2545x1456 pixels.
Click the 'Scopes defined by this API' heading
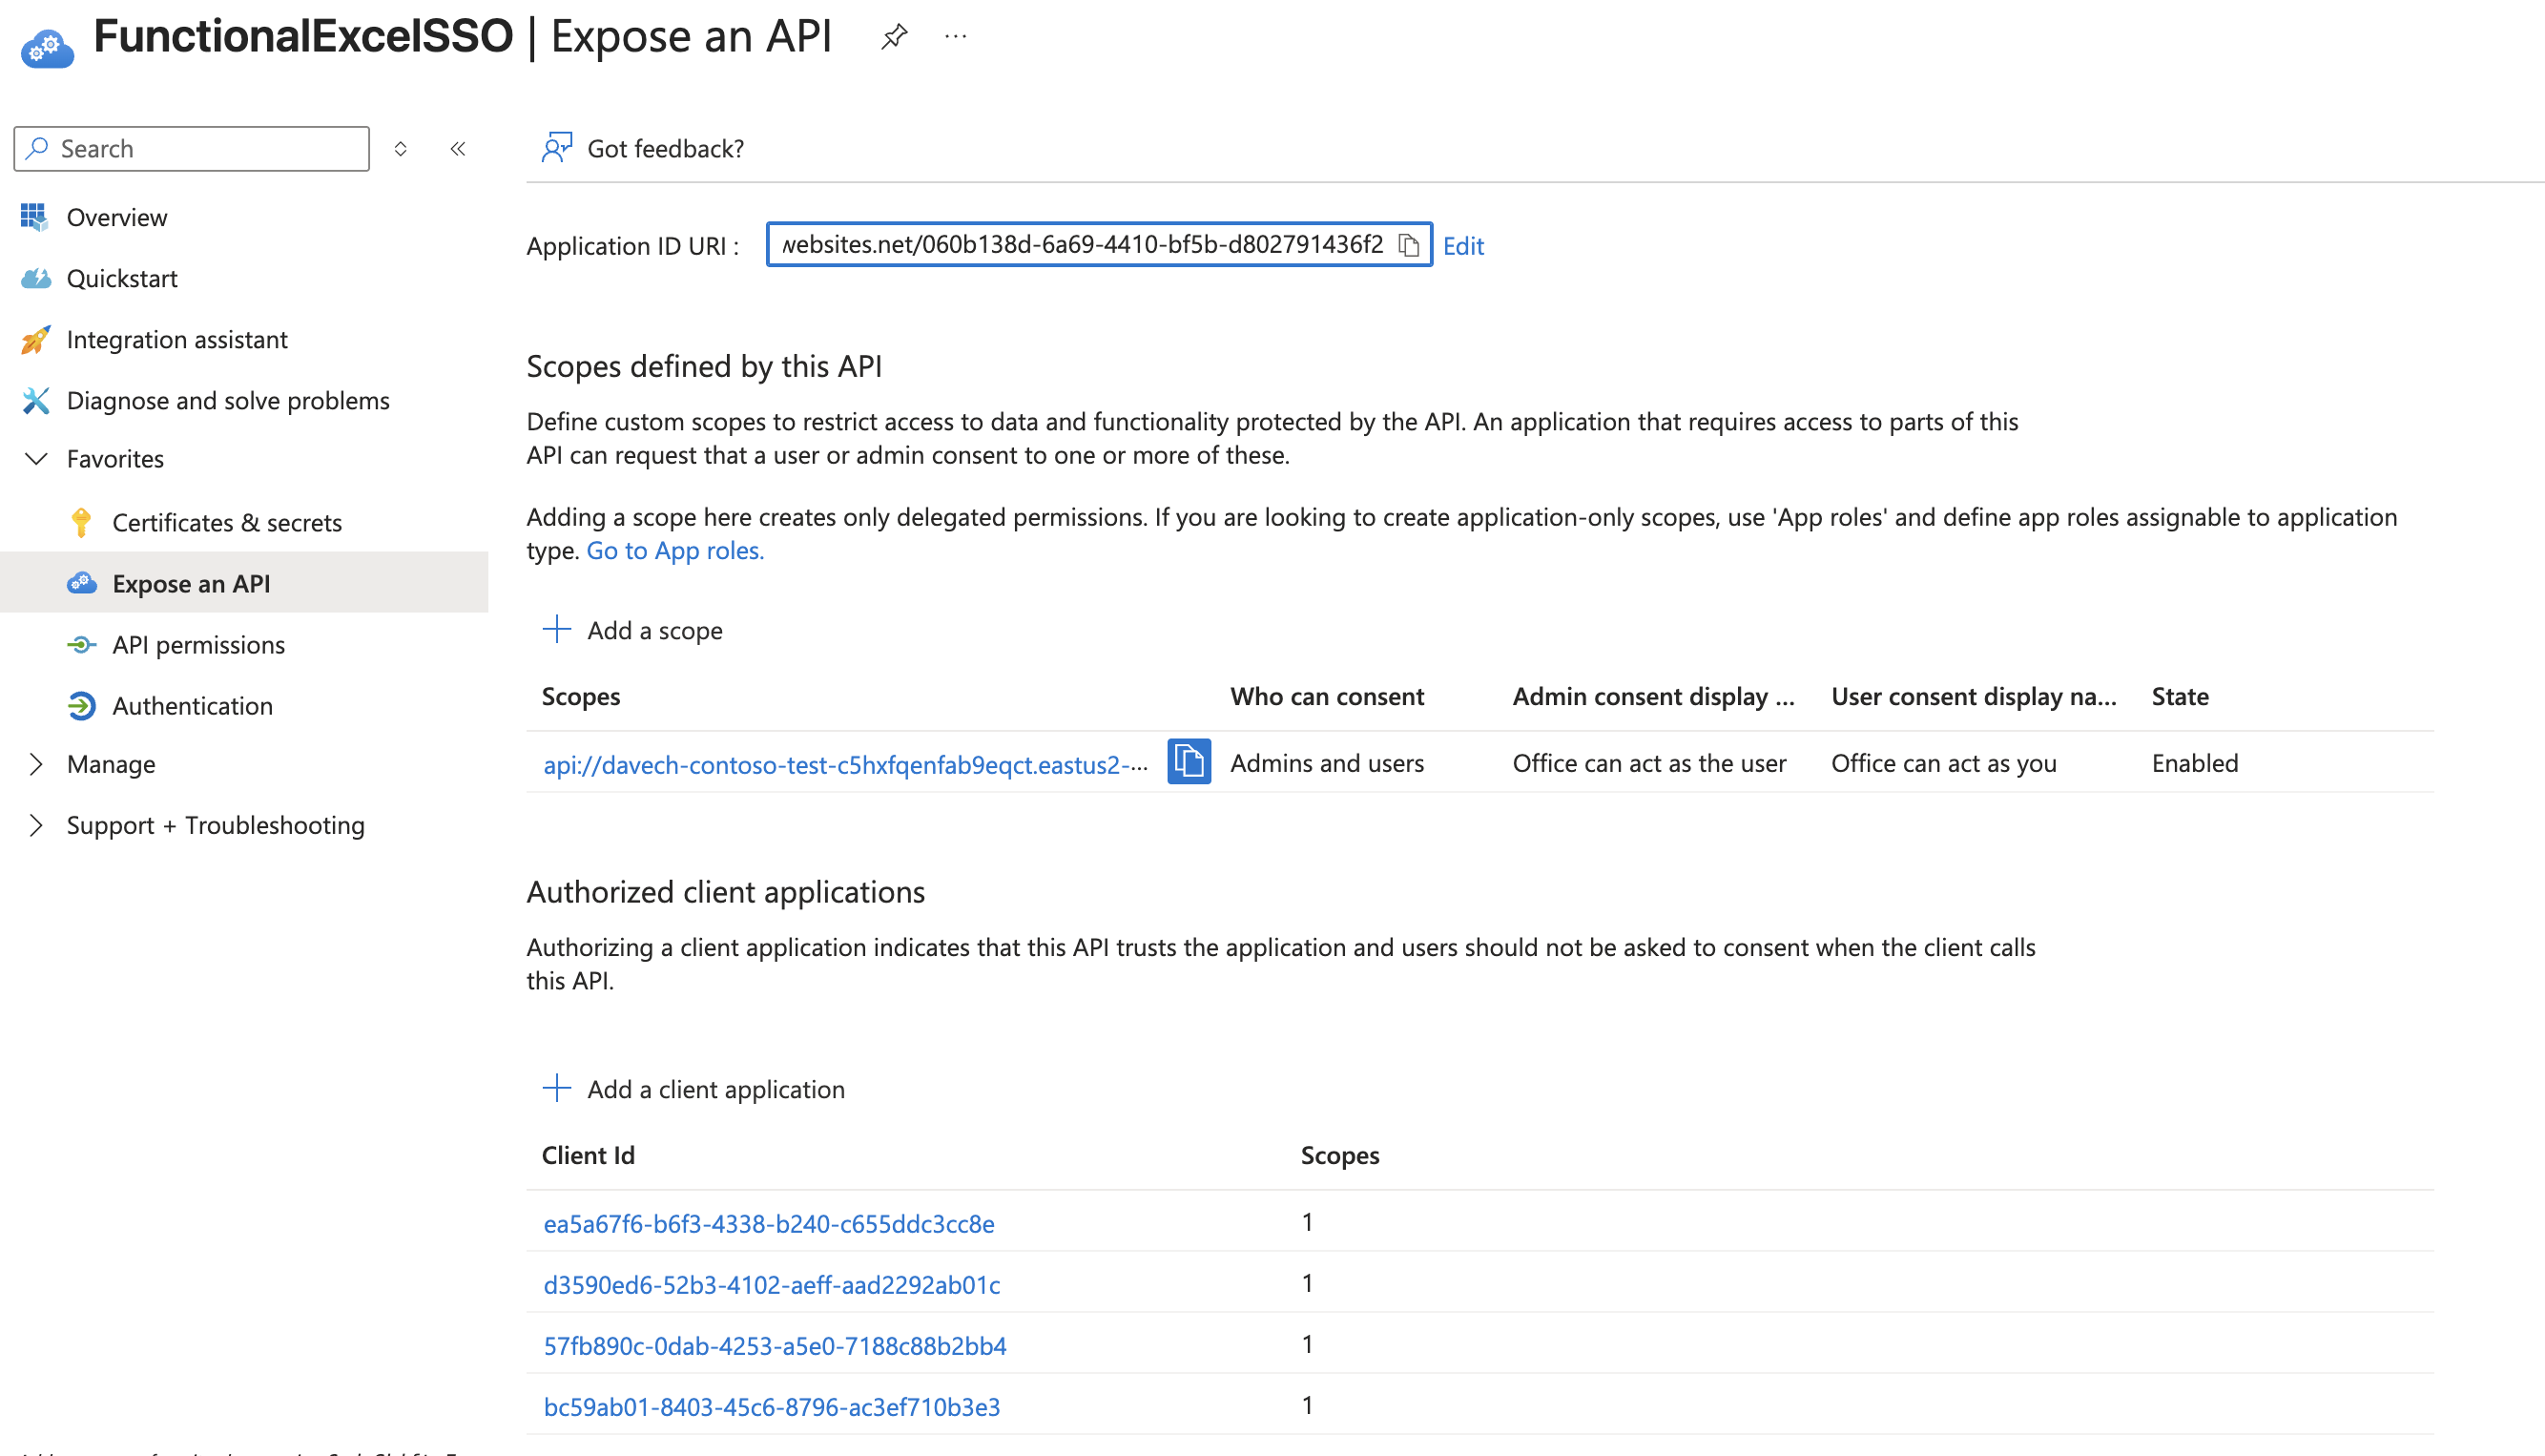click(x=704, y=366)
